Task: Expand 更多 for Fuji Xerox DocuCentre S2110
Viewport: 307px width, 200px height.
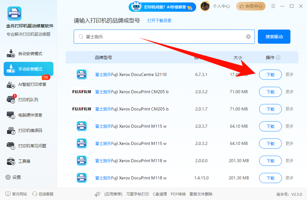Action: [289, 74]
